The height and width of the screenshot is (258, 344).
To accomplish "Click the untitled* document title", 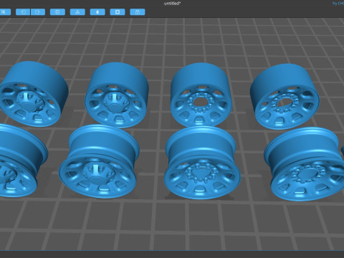I will pos(172,4).
